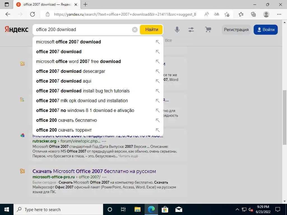
Task: Open the browser profile avatar
Action: pyautogui.click(x=266, y=14)
